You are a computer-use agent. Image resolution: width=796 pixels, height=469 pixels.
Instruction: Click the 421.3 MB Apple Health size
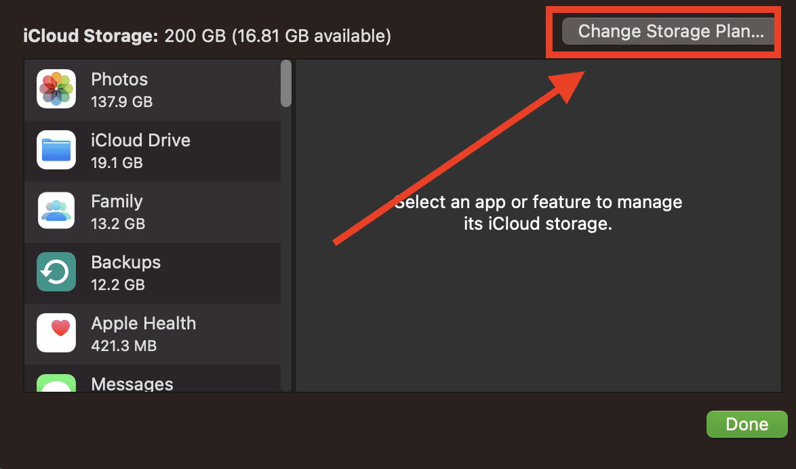[123, 346]
